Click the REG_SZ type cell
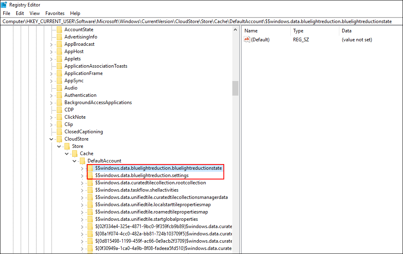The image size is (403, 254). 301,40
